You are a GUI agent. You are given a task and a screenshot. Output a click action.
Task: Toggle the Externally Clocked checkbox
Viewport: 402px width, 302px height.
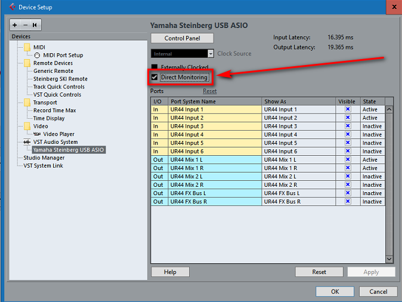coord(154,67)
